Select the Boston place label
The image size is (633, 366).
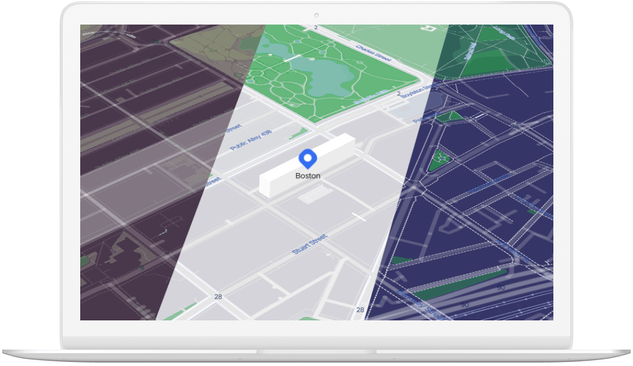point(307,175)
